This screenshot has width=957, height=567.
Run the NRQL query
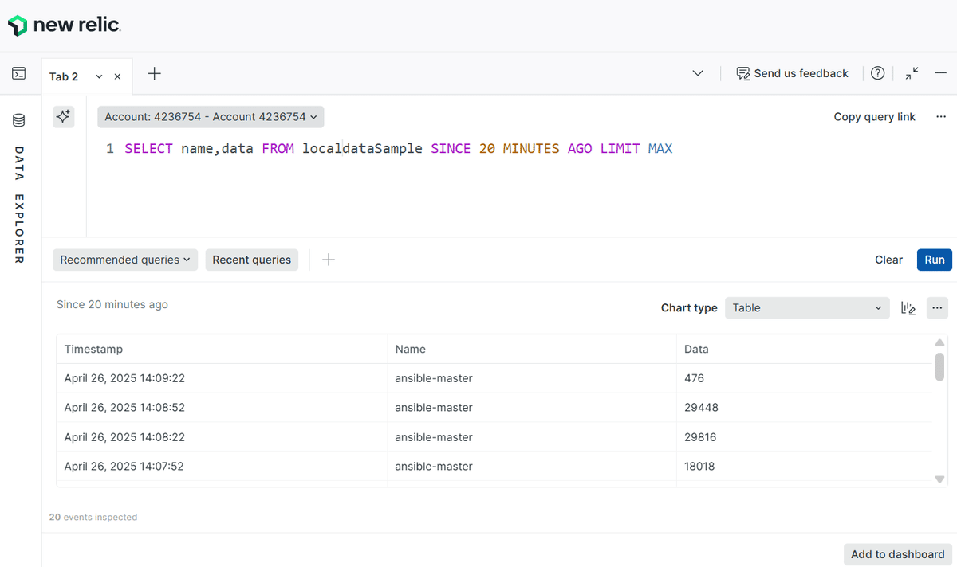934,260
